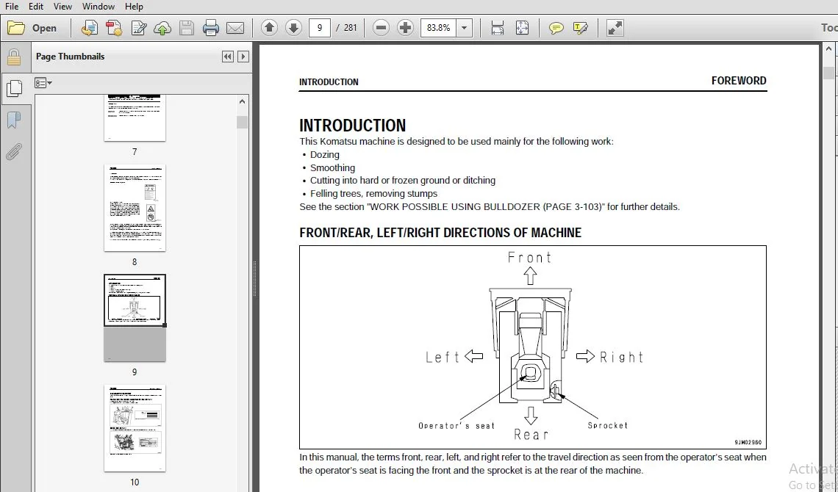Click document scrollbar up arrow

(x=829, y=49)
